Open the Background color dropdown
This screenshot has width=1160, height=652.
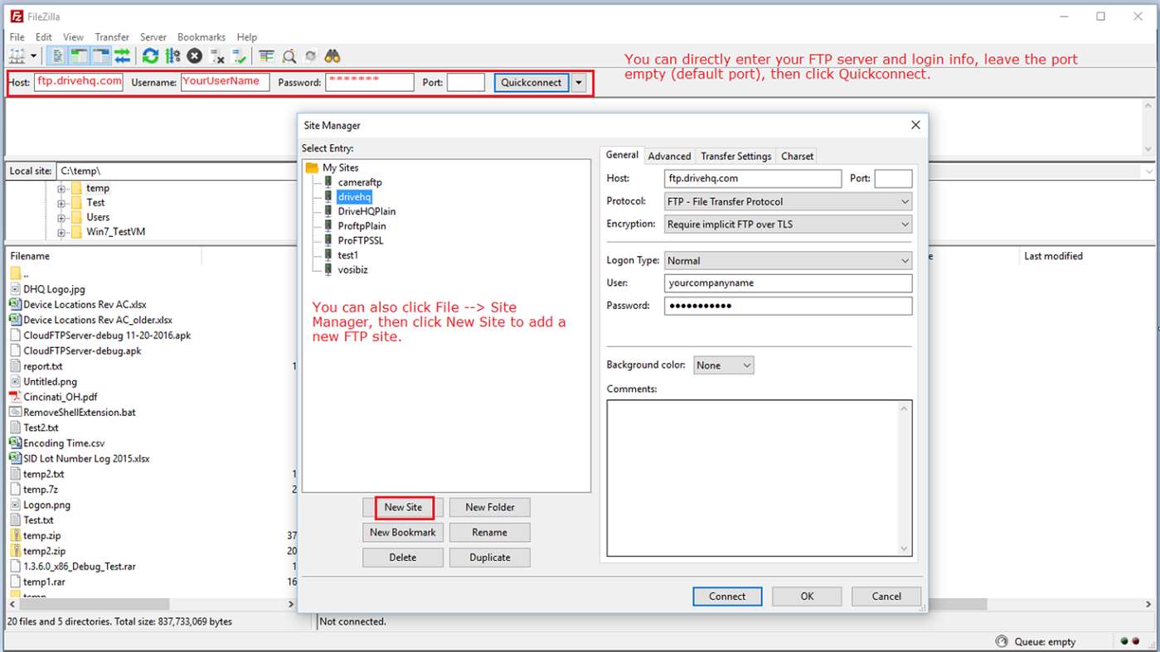[x=723, y=365]
